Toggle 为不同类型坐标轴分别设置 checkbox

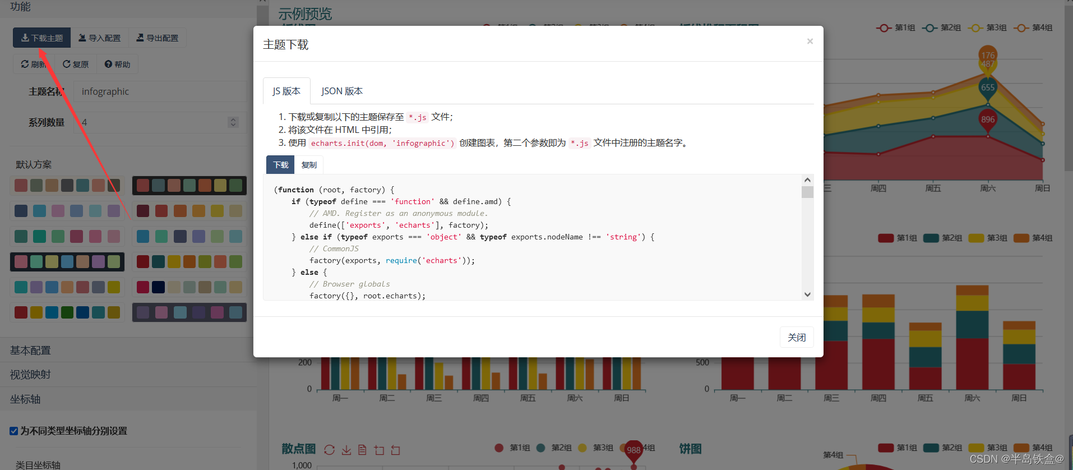click(x=14, y=431)
